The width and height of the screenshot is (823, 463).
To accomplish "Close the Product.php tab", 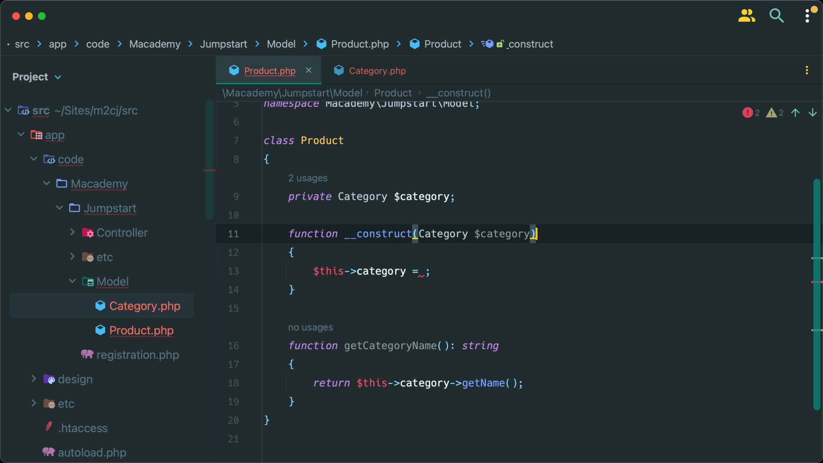I will pyautogui.click(x=309, y=70).
